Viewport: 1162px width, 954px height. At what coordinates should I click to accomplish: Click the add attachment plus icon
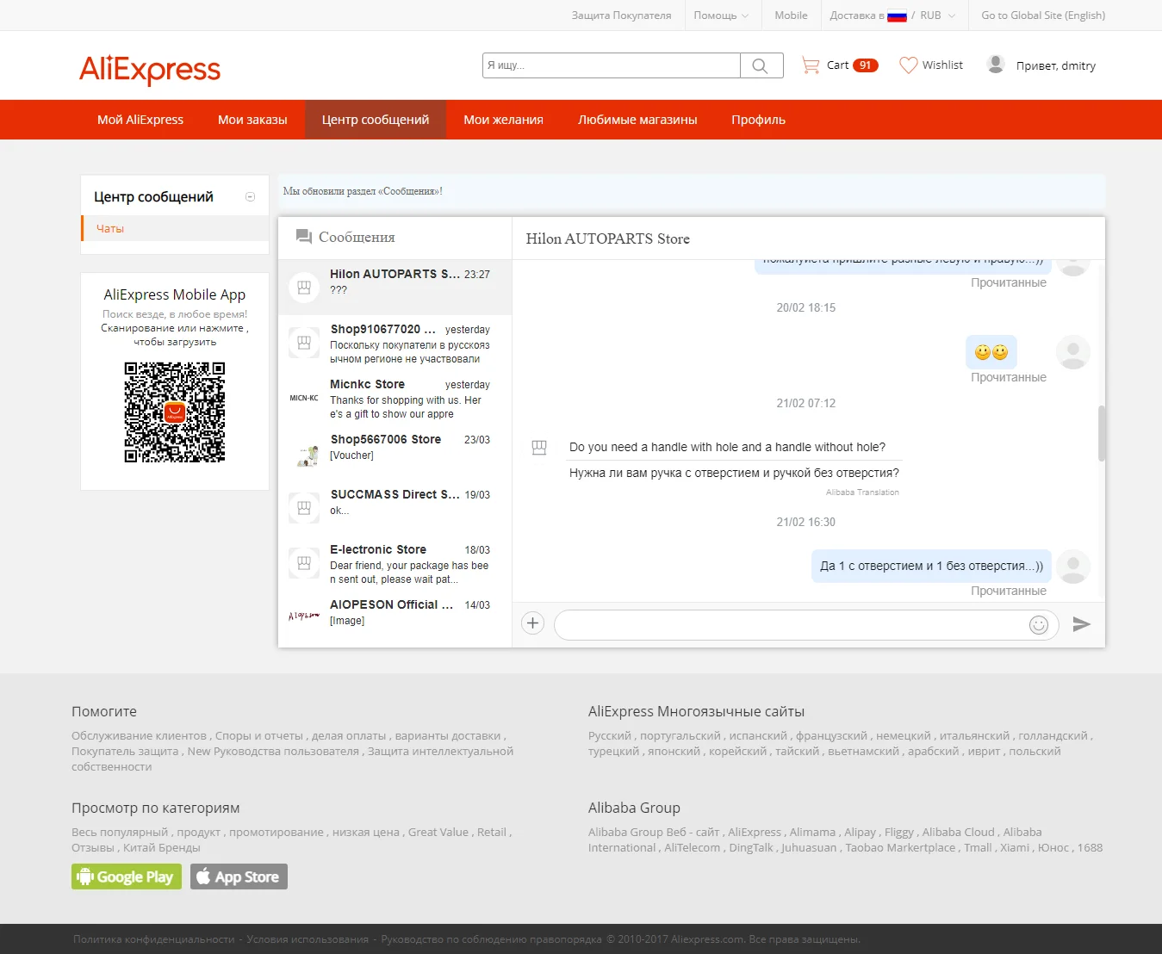[x=533, y=623]
